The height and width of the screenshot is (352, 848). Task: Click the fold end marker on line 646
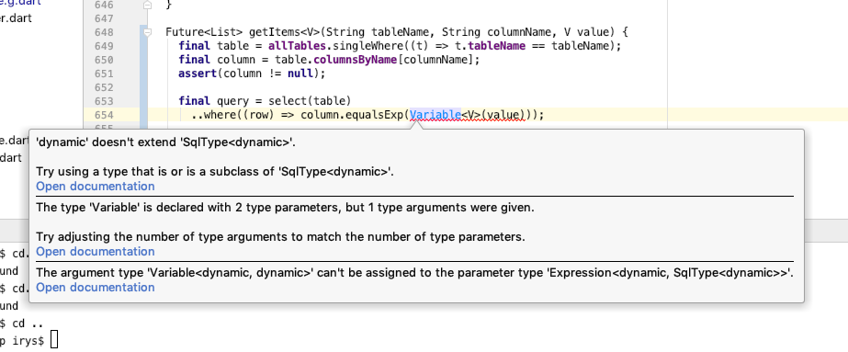pyautogui.click(x=148, y=5)
